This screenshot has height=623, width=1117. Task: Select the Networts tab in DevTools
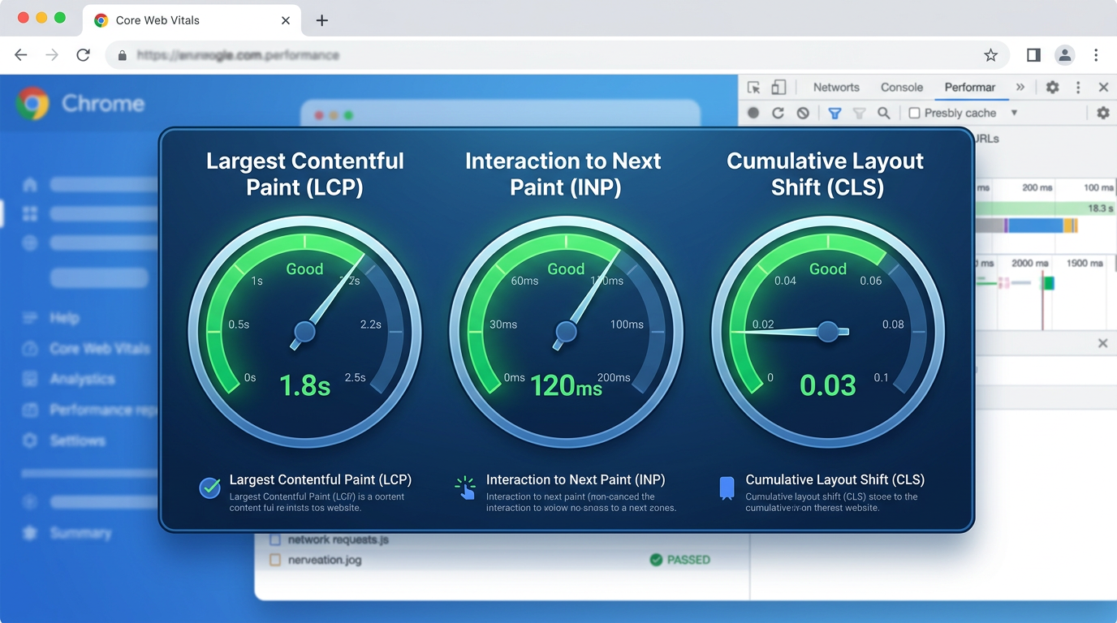point(836,87)
